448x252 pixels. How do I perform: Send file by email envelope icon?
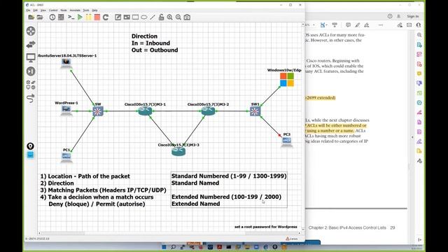click(409, 25)
